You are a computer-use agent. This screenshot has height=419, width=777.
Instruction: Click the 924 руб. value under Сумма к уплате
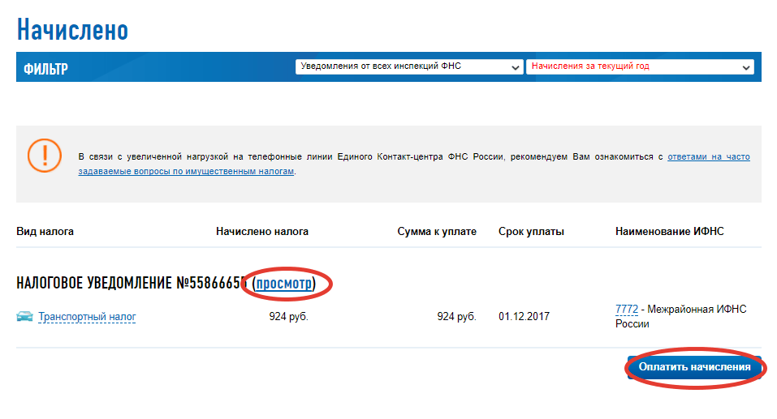point(456,317)
